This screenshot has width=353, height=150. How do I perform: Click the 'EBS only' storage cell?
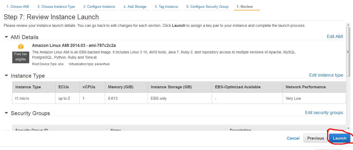180,98
